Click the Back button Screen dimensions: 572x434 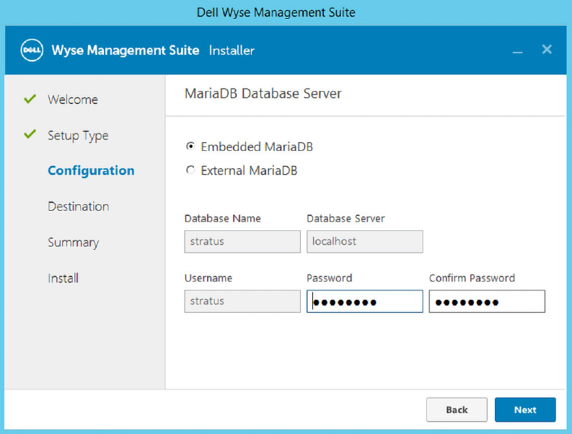point(457,409)
